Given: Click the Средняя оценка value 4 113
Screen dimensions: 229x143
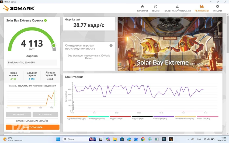Looking at the screenshot, I should (x=32, y=79).
